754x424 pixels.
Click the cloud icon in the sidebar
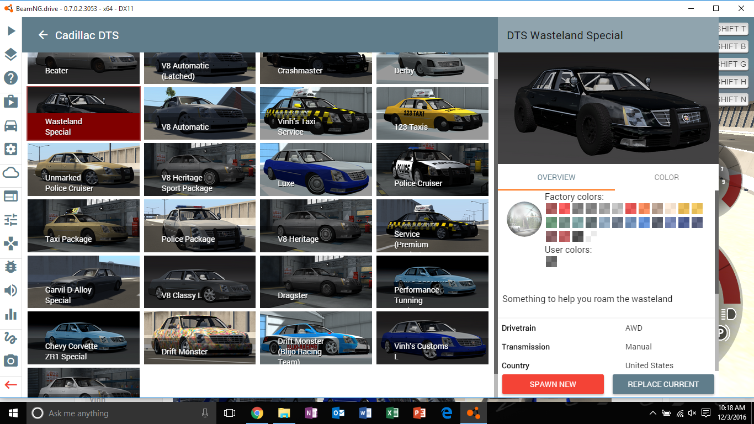(11, 173)
